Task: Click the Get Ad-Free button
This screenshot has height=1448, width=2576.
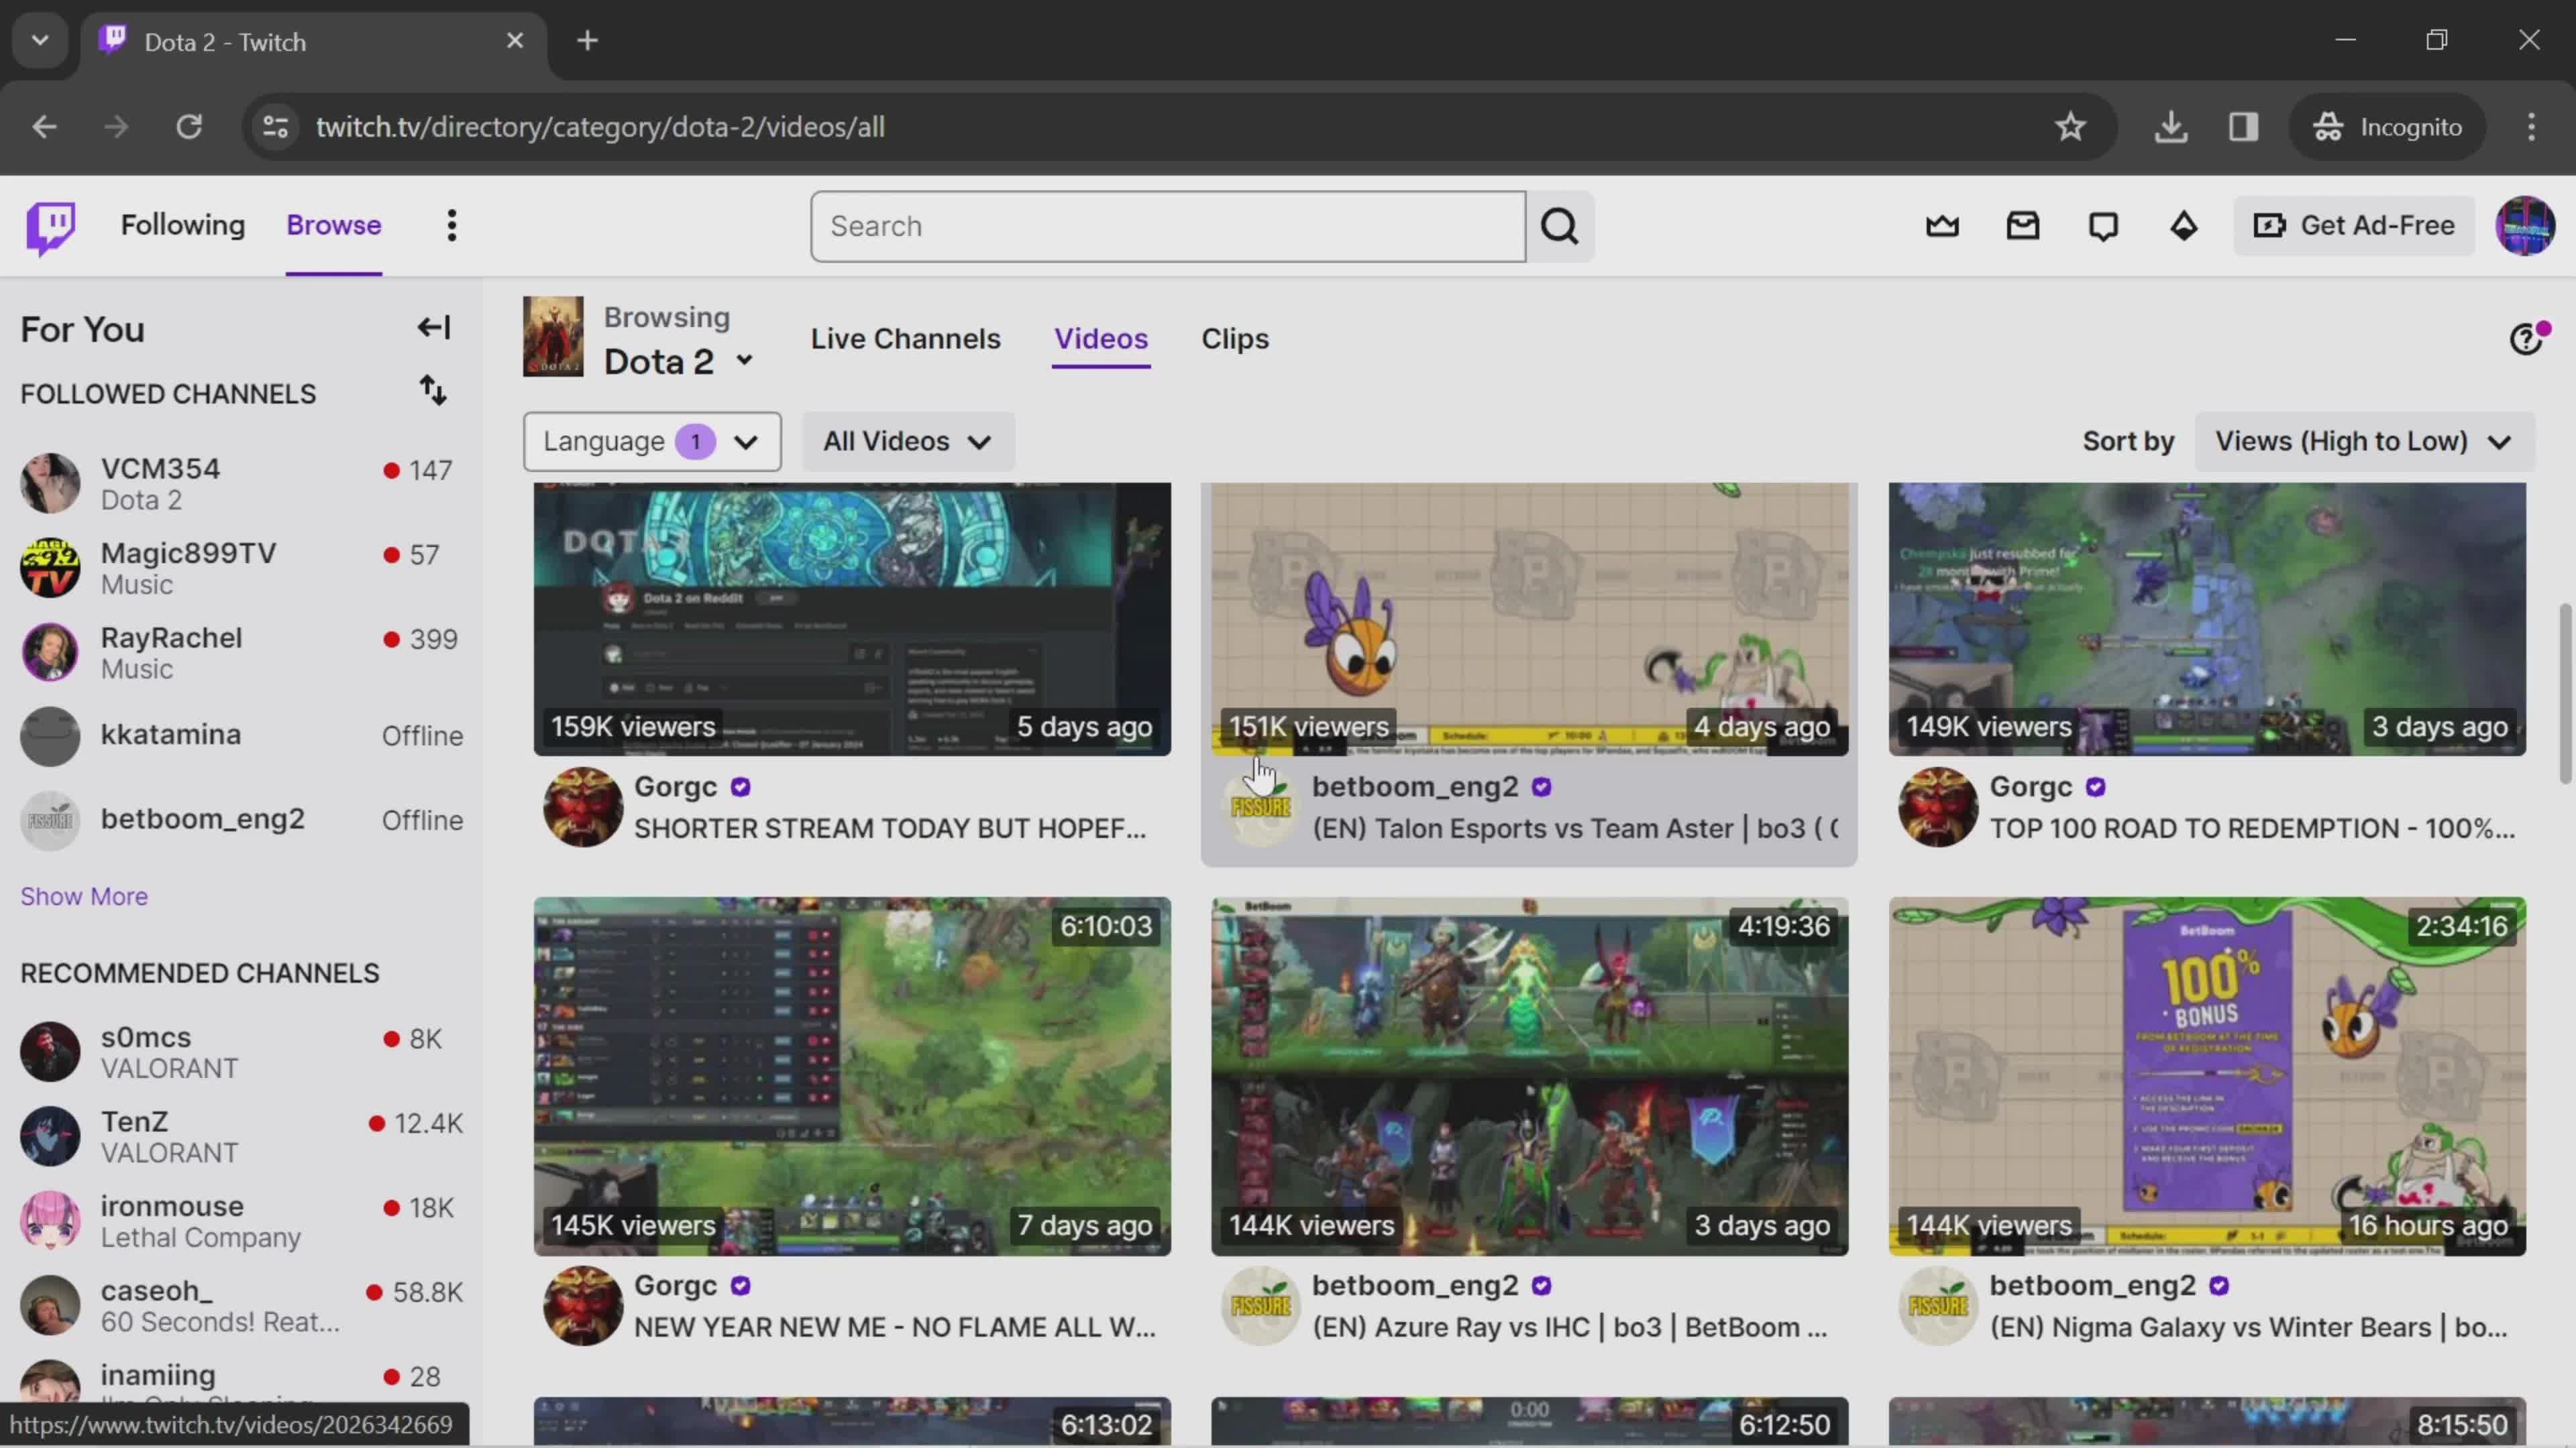Action: pos(2354,226)
